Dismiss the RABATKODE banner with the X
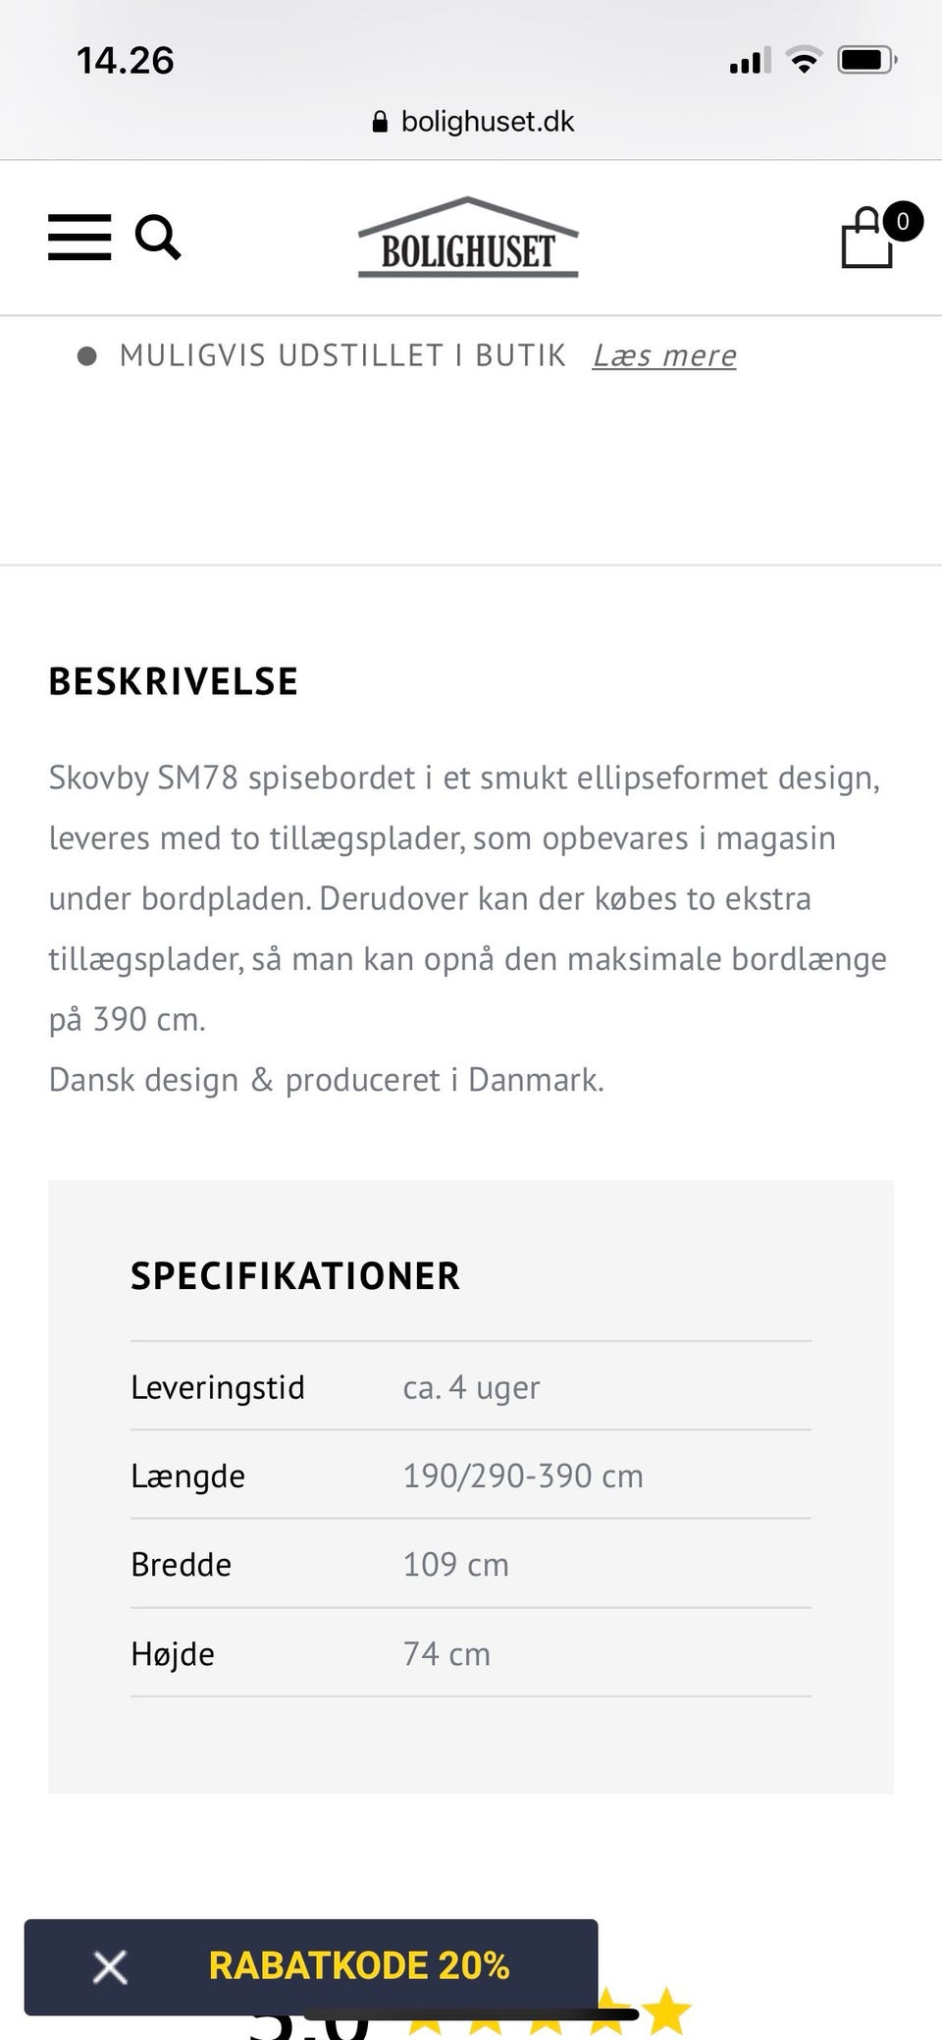The height and width of the screenshot is (2040, 942). (109, 1965)
